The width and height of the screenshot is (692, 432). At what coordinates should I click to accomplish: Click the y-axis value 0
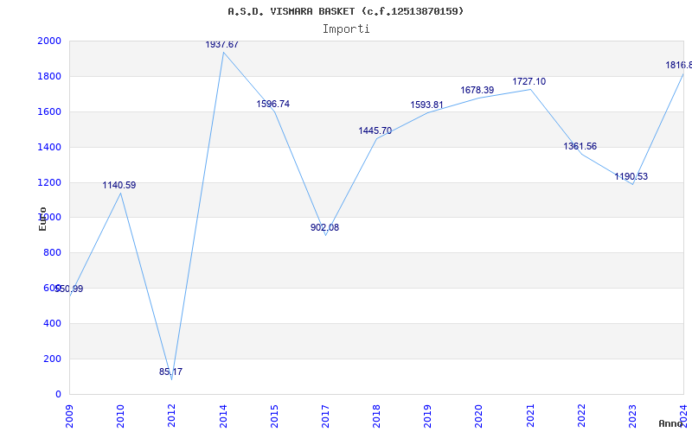[58, 394]
